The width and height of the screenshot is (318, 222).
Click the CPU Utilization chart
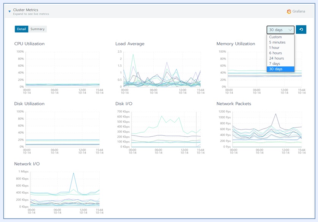coord(63,69)
